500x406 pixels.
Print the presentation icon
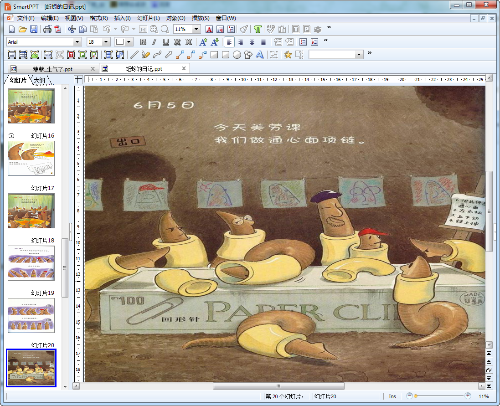[47, 29]
